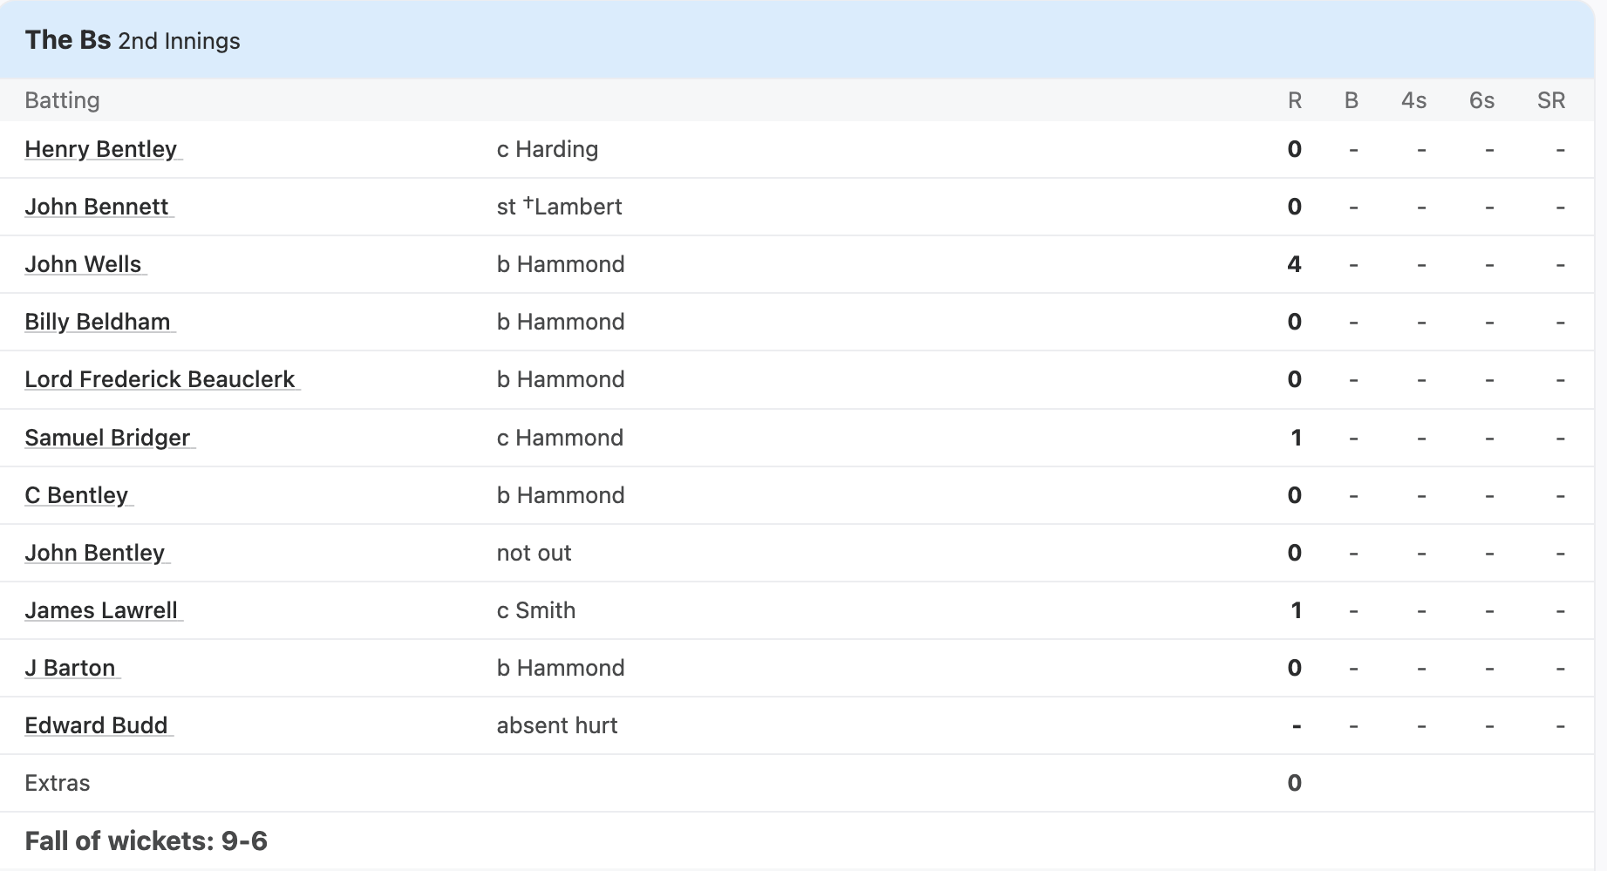Click the 6s column header
This screenshot has width=1607, height=871.
(x=1481, y=100)
